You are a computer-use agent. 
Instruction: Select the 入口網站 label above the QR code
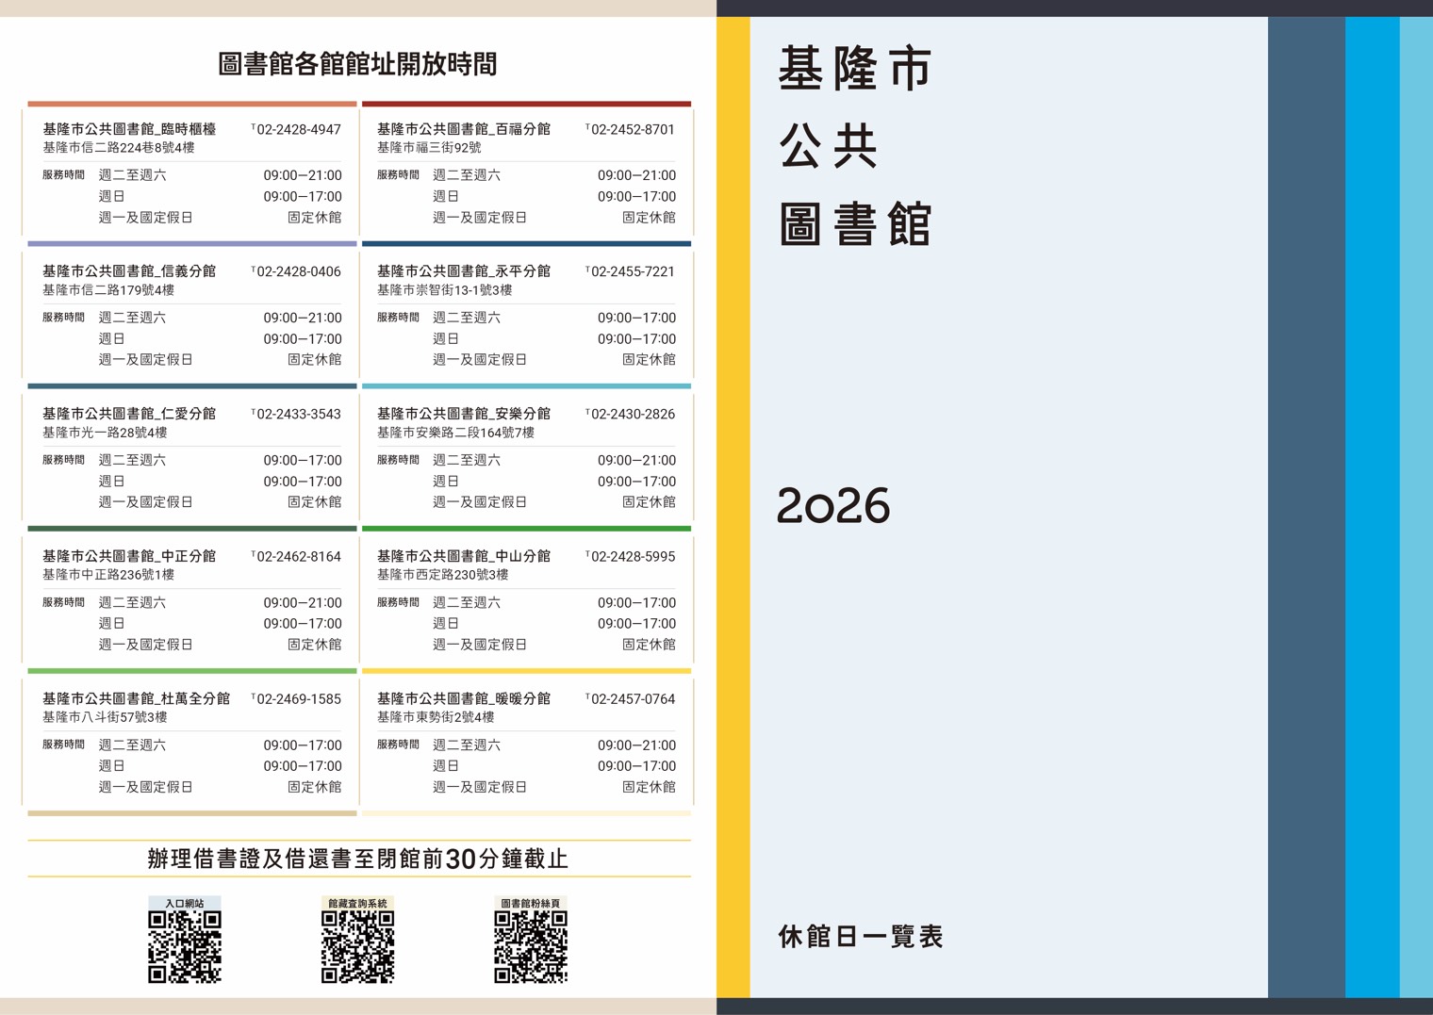click(x=185, y=903)
